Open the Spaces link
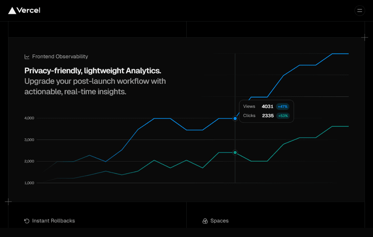This screenshot has height=237, width=373. tap(219, 221)
